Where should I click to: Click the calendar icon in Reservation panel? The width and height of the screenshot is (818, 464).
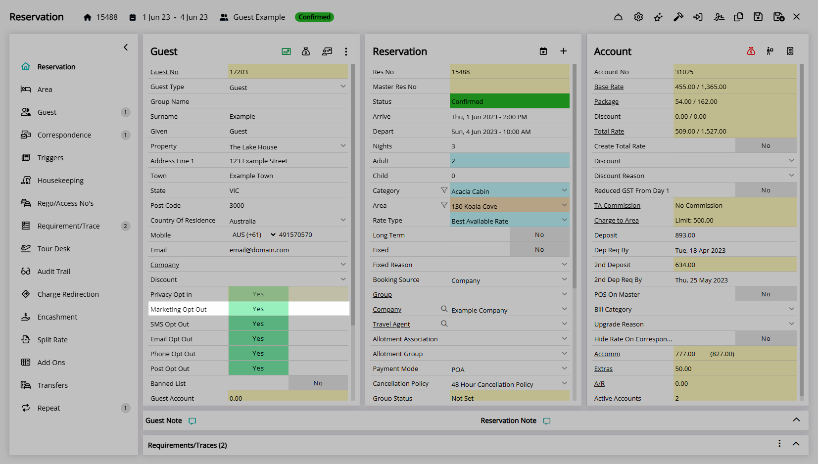click(543, 51)
